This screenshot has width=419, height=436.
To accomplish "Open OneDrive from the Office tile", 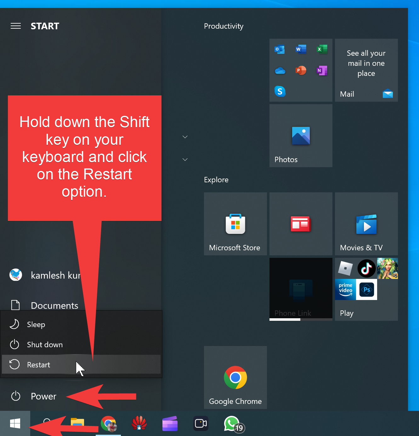I will click(x=280, y=71).
